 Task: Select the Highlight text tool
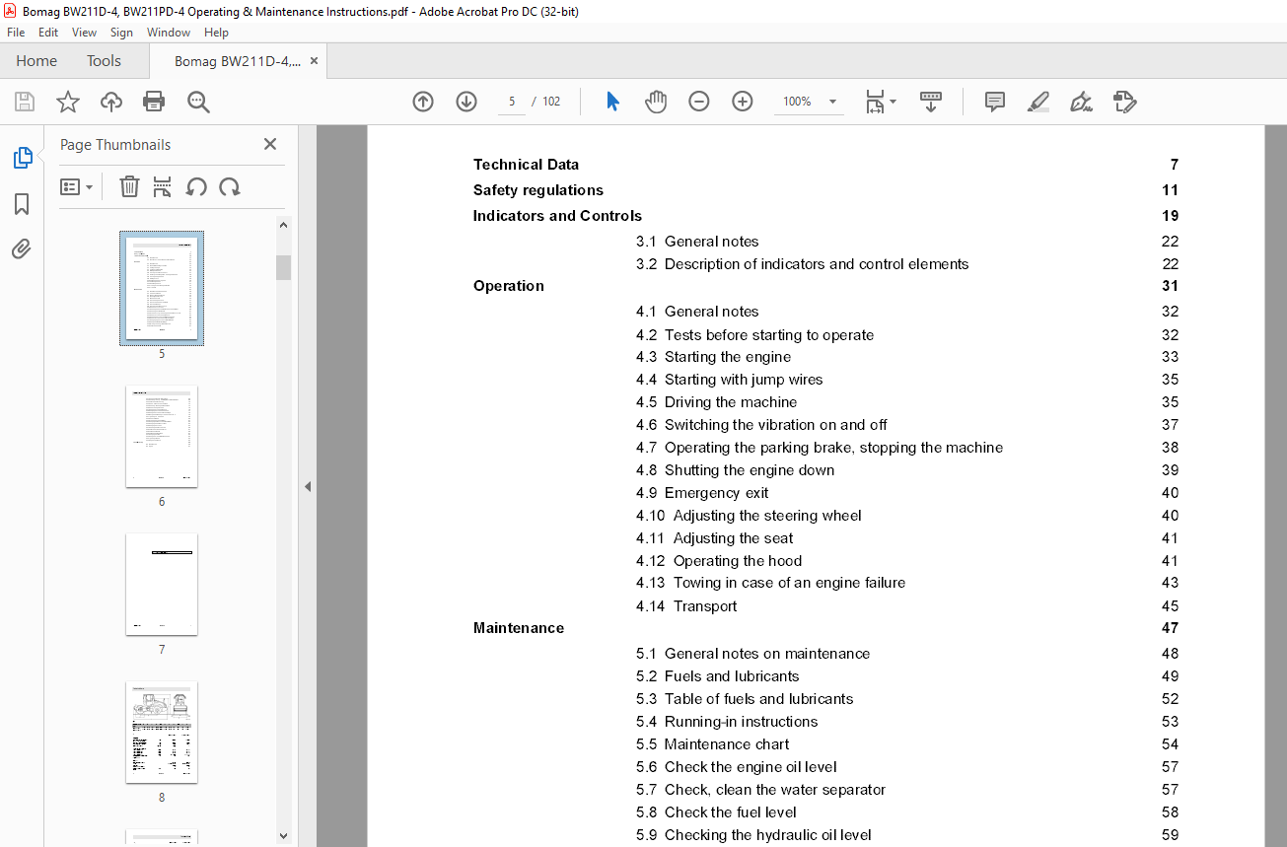(1037, 102)
